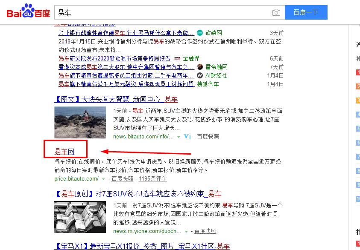Open result 【图文】大块头有大智慧_新闻中心_易车
Screen dimensions: 360x250
click(x=116, y=99)
